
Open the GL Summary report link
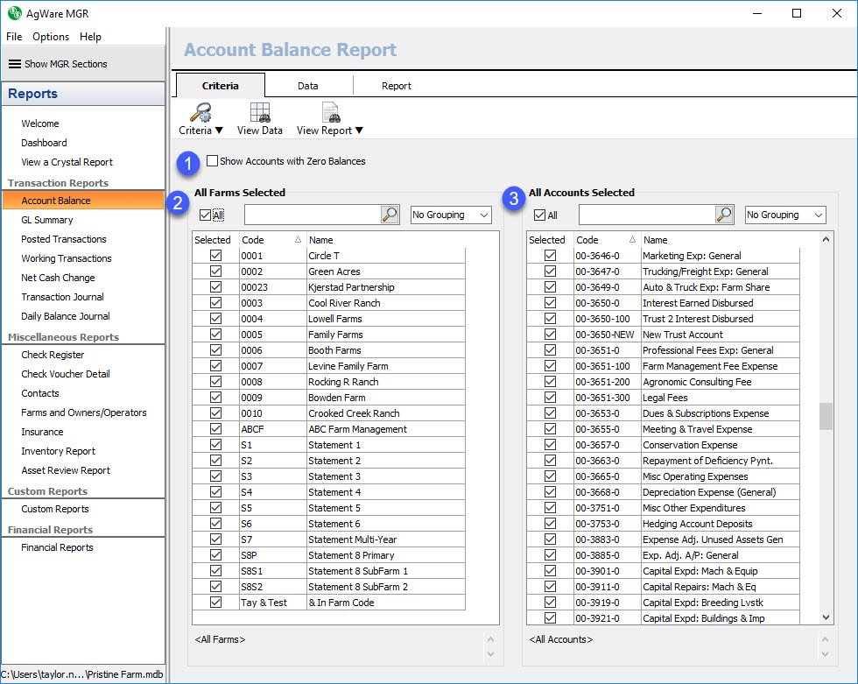(x=47, y=220)
